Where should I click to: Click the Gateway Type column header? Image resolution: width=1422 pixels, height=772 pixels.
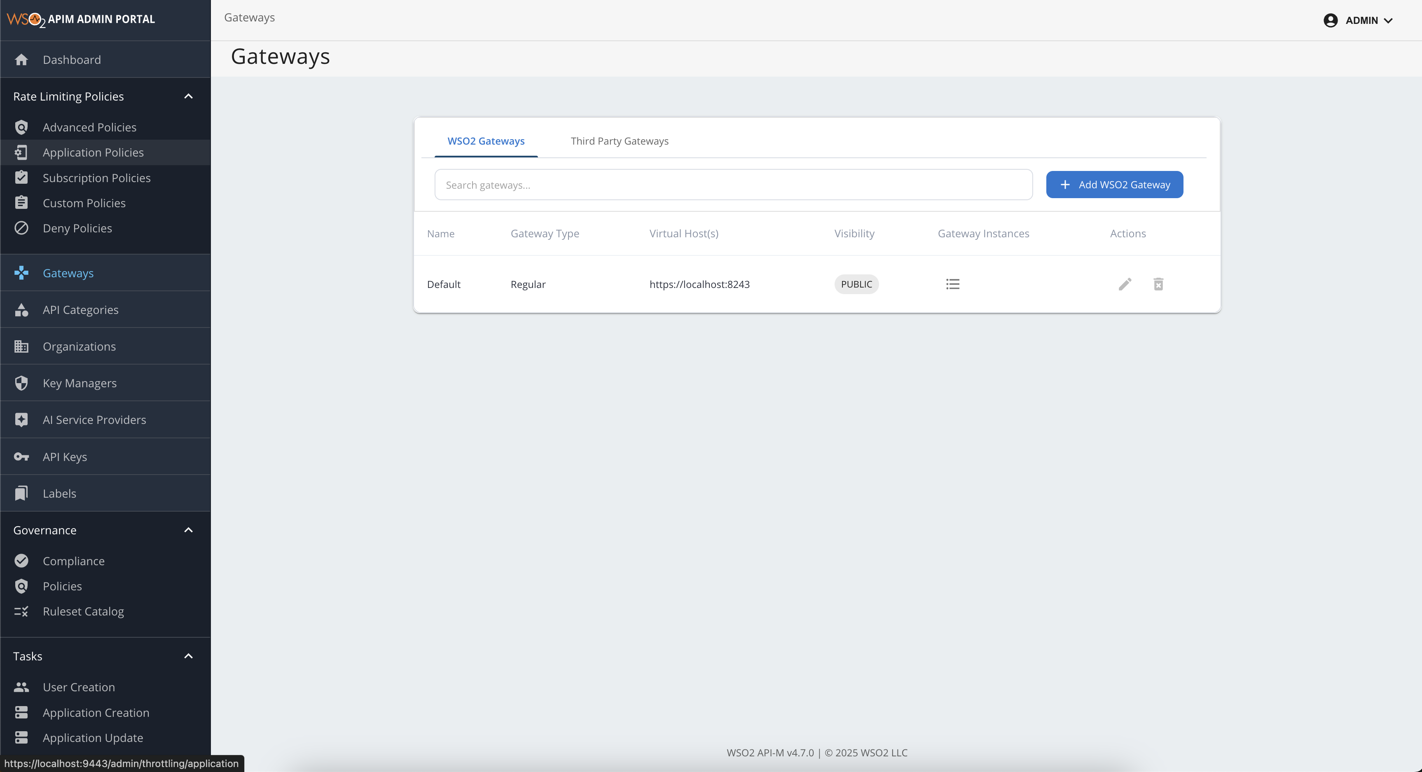click(545, 234)
